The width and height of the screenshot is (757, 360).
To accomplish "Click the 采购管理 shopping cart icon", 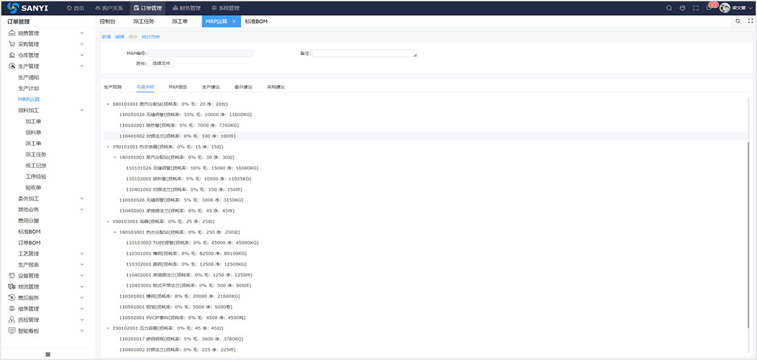I will tap(12, 45).
